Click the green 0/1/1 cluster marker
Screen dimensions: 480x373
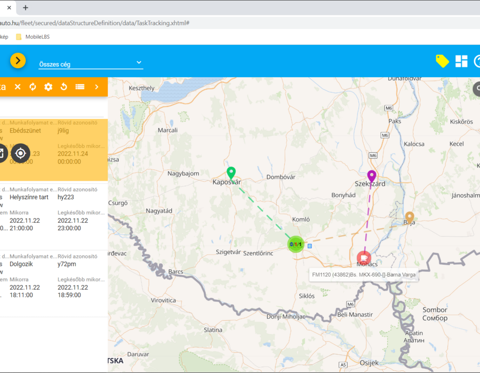[295, 244]
